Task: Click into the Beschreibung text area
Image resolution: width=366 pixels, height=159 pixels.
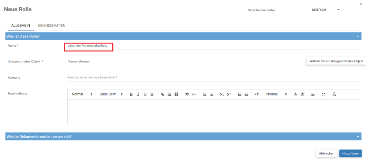Action: pyautogui.click(x=213, y=111)
